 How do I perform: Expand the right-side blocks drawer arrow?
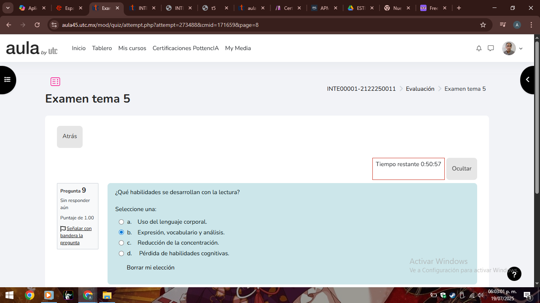(528, 80)
